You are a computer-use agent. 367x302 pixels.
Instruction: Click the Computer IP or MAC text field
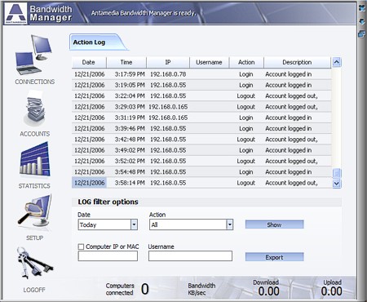pyautogui.click(x=108, y=256)
